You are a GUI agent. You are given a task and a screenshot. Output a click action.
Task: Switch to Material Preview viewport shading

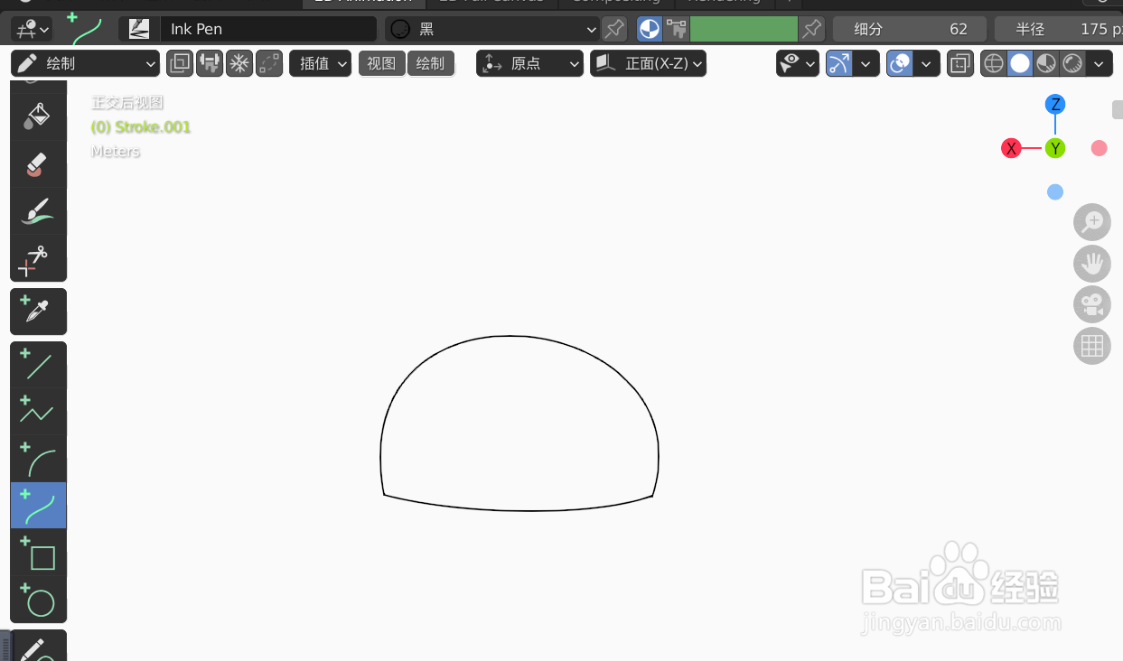[1046, 63]
